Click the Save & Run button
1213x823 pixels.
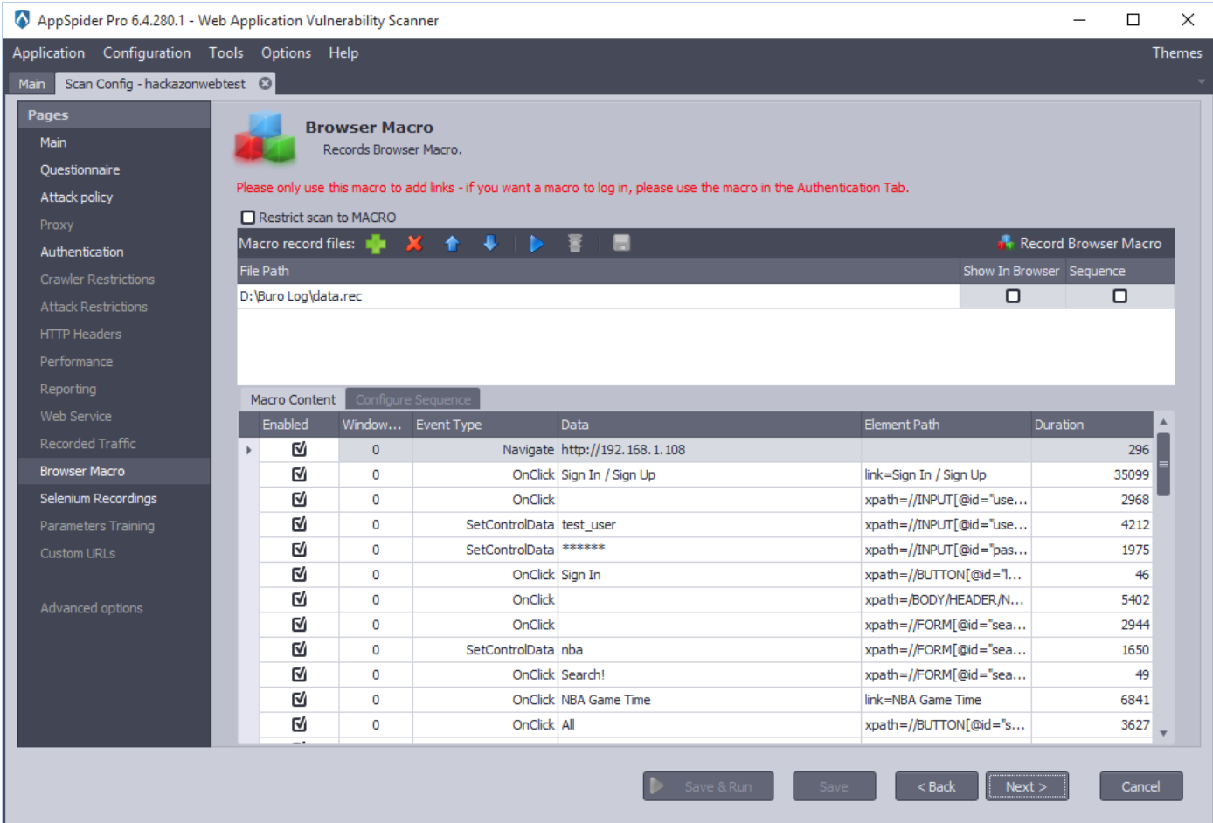708,786
